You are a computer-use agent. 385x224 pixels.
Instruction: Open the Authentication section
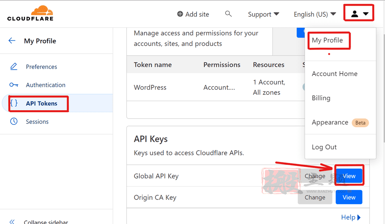[x=46, y=85]
